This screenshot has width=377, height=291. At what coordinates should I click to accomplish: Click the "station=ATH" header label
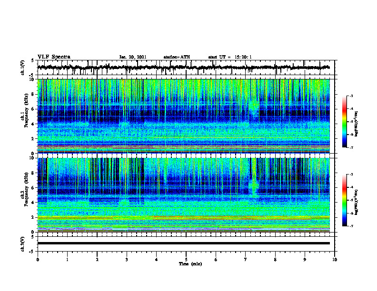pos(177,57)
